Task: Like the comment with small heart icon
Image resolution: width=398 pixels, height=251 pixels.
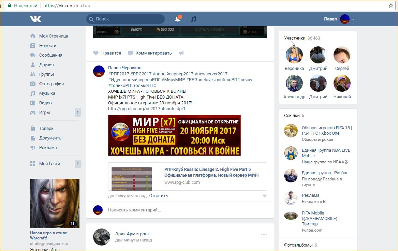Action: pos(265,196)
